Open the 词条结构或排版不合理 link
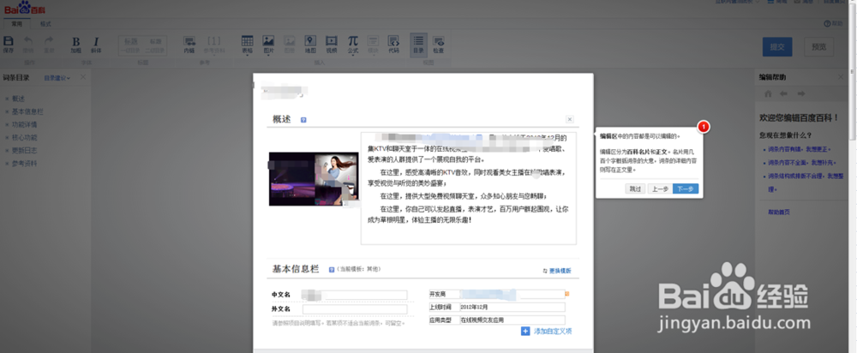857x353 pixels. pyautogui.click(x=806, y=182)
